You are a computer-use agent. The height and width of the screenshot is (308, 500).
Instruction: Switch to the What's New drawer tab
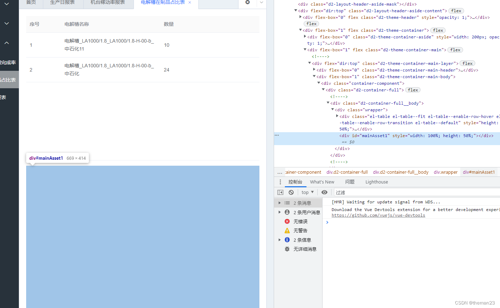coord(322,182)
